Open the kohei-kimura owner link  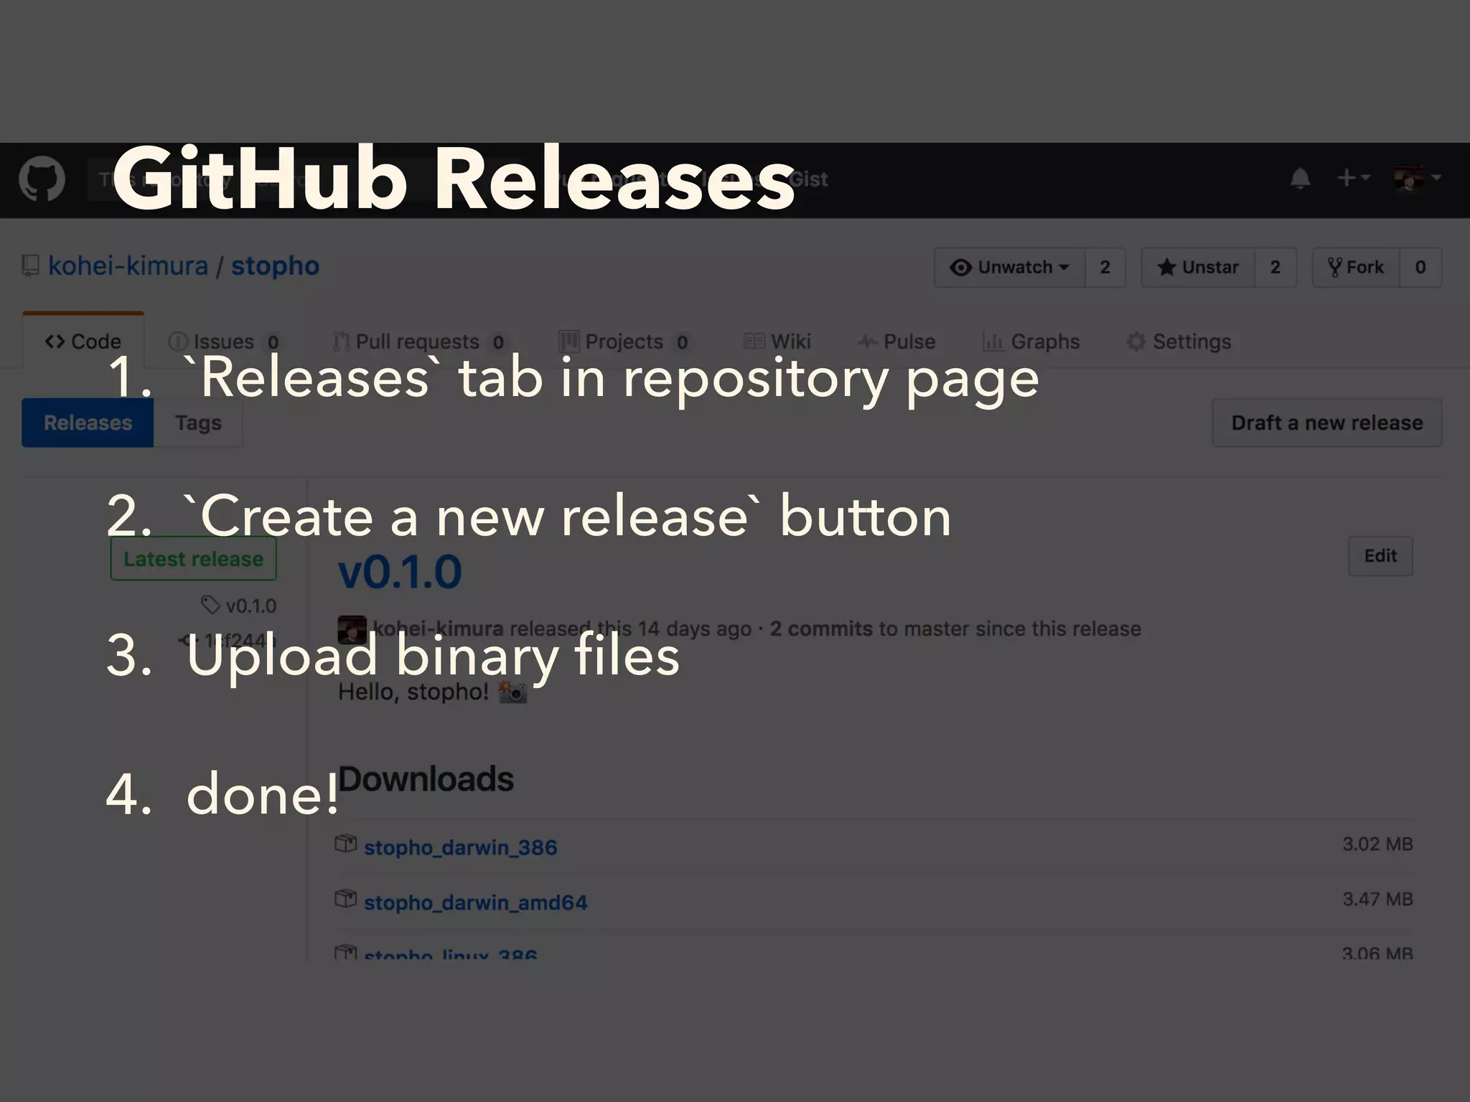(x=128, y=266)
